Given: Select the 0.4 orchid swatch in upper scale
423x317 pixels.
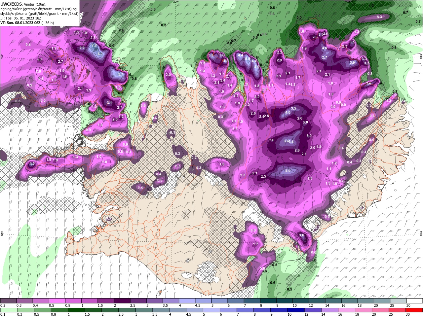Looking at the screenshot, I should coord(41,300).
